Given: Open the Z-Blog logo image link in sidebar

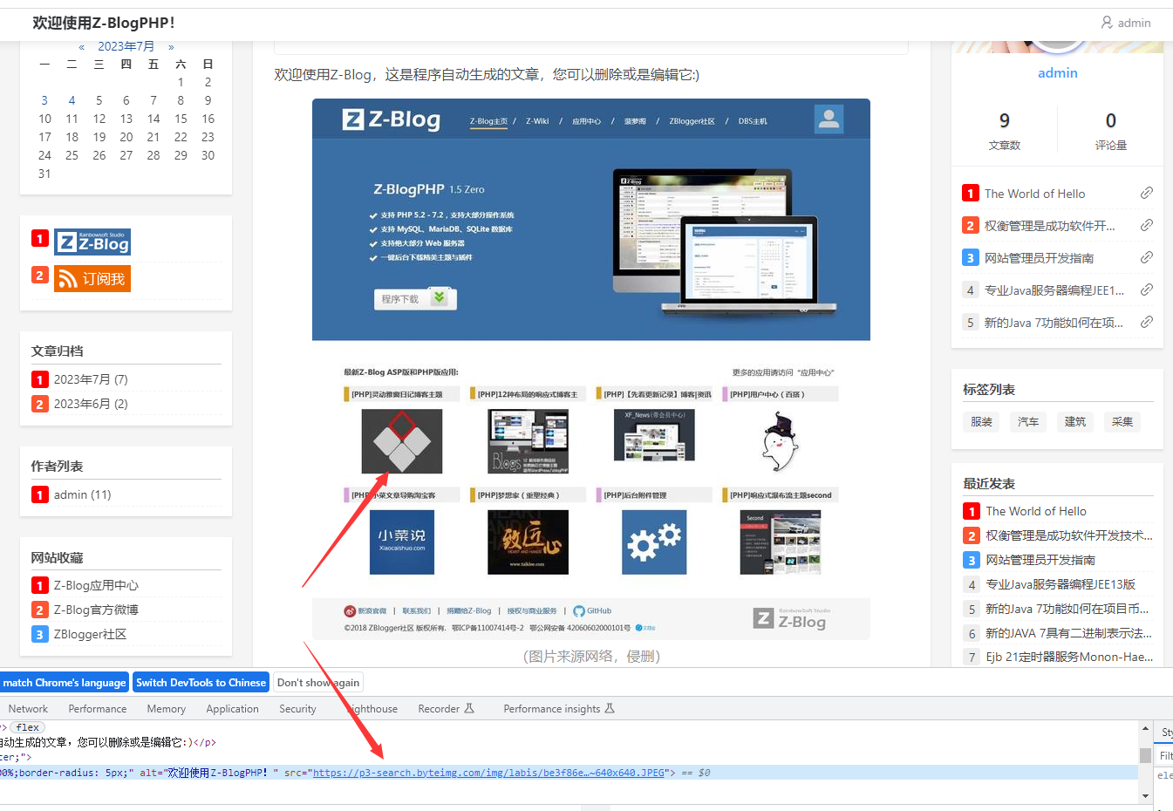Looking at the screenshot, I should tap(92, 242).
